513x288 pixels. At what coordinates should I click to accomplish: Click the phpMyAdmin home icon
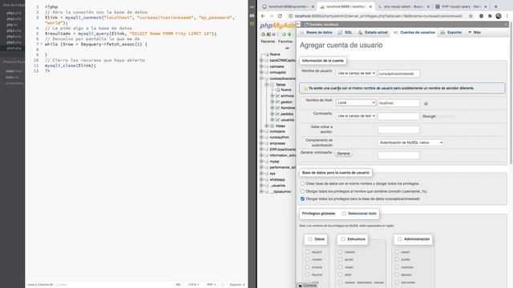pyautogui.click(x=263, y=34)
